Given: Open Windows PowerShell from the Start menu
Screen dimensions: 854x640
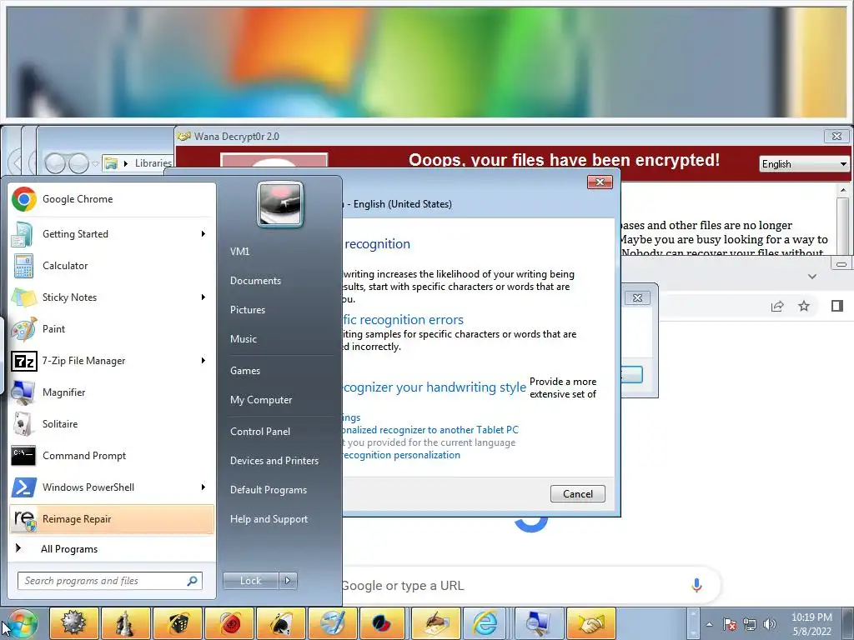Looking at the screenshot, I should click(112, 487).
